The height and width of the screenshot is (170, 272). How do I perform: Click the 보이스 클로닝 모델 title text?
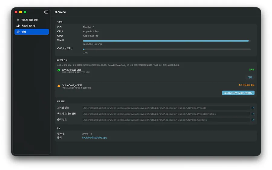[71, 70]
